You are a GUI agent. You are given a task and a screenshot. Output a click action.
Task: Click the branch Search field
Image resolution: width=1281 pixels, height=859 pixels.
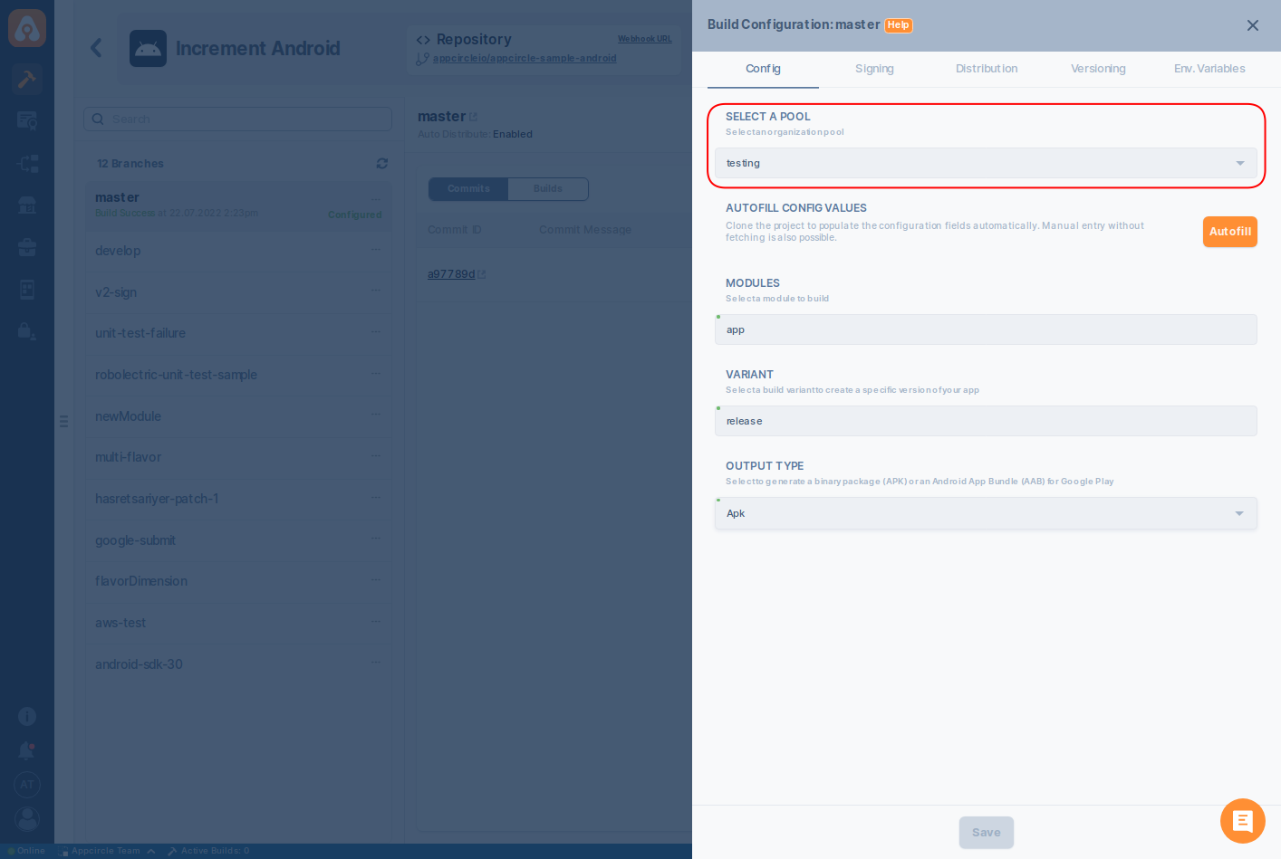[237, 119]
